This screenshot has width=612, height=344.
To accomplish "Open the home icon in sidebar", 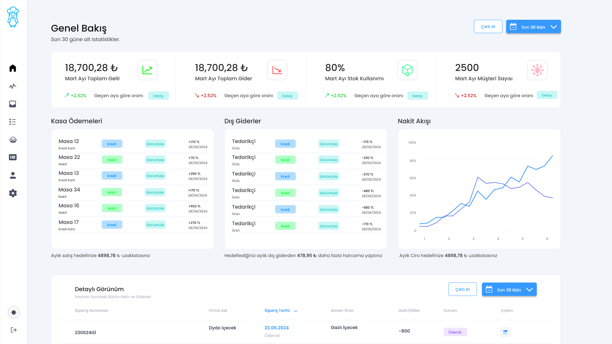I will [13, 68].
